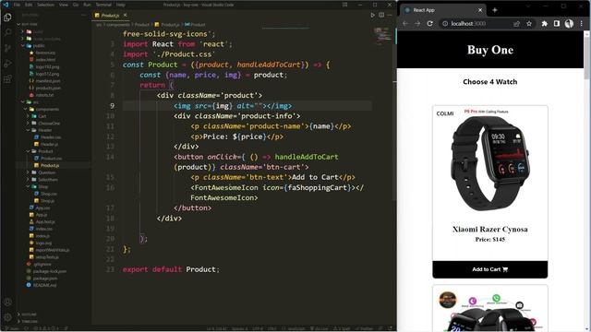
Task: Click the editor minimap preview
Action: (383, 35)
